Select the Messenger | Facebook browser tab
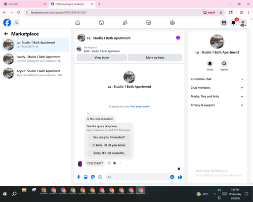 pos(72,4)
